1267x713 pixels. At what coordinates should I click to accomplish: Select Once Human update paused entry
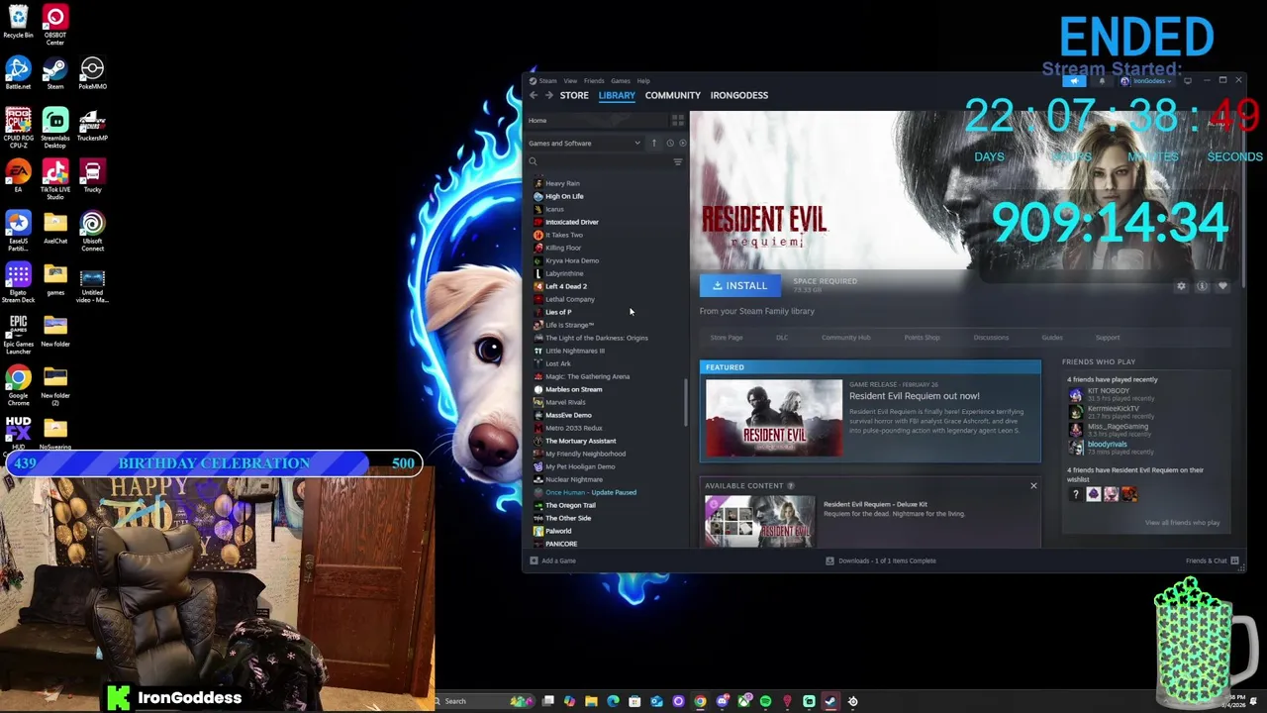pyautogui.click(x=590, y=492)
